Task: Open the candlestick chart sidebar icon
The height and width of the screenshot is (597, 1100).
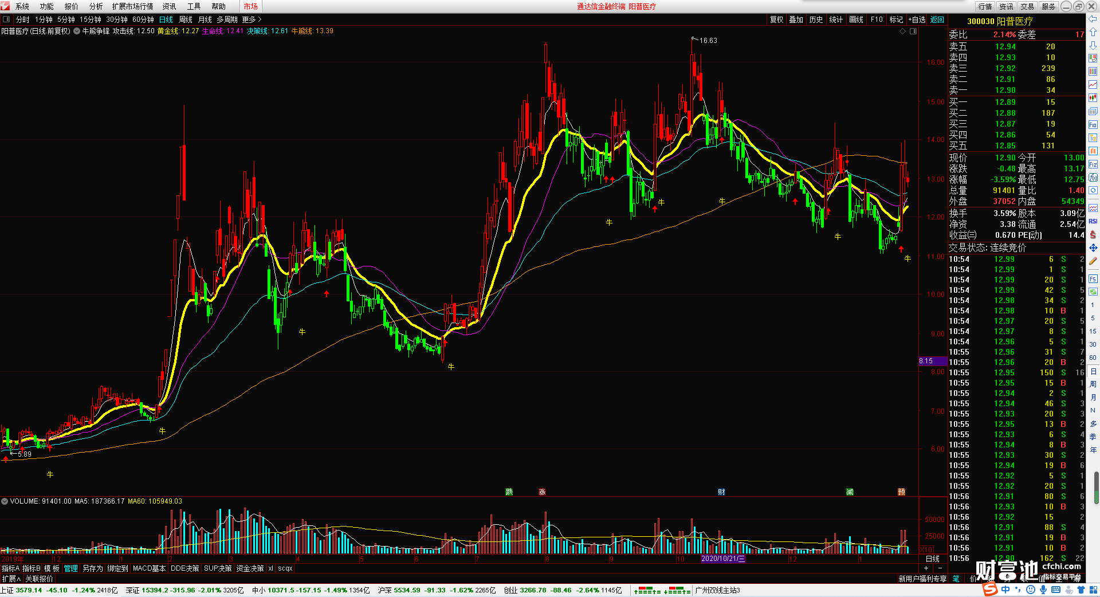Action: pos(1093,98)
